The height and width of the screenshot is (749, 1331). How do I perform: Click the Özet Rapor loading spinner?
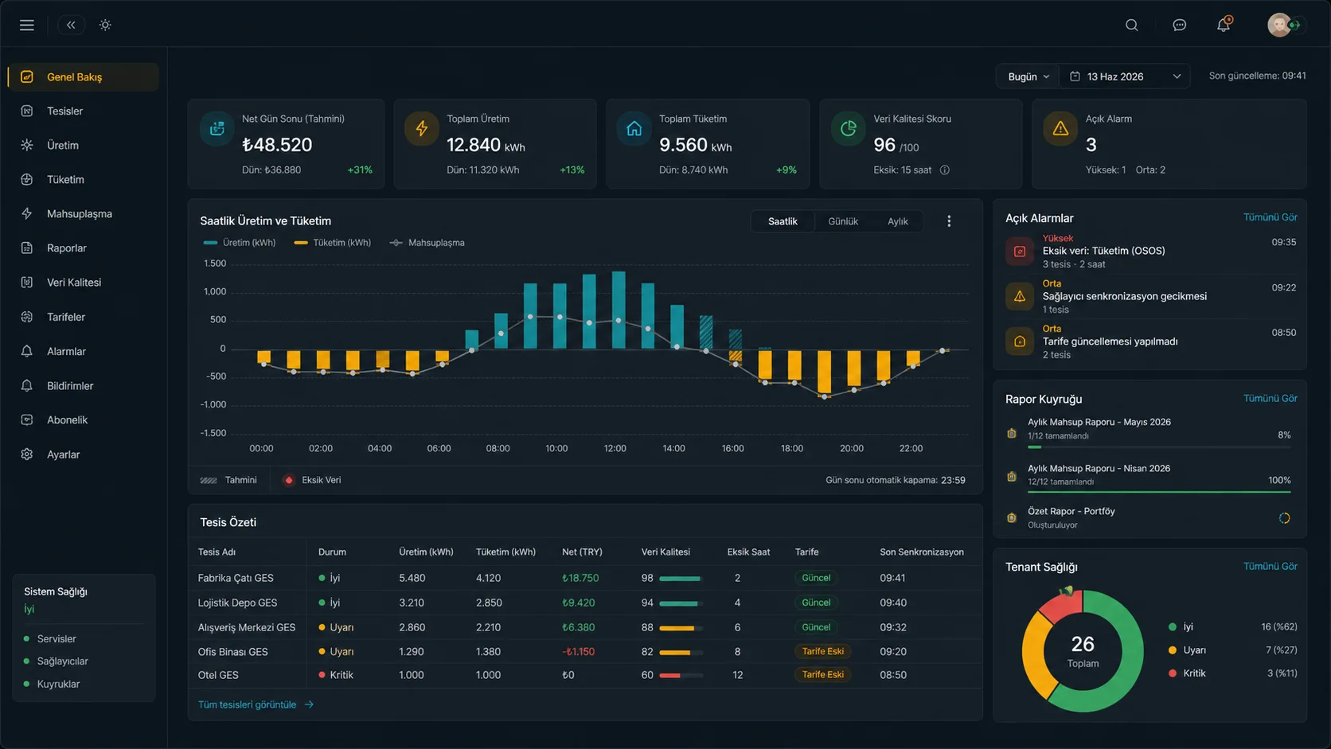click(1284, 518)
